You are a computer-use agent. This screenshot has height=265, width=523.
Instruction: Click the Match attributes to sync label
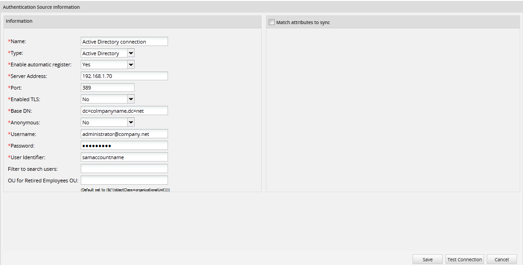[303, 22]
